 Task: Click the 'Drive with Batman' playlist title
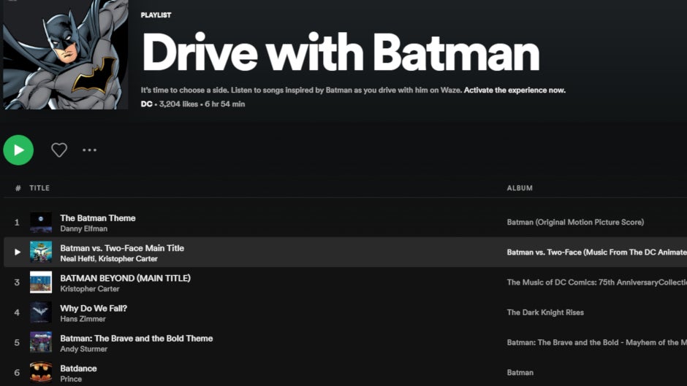click(341, 53)
